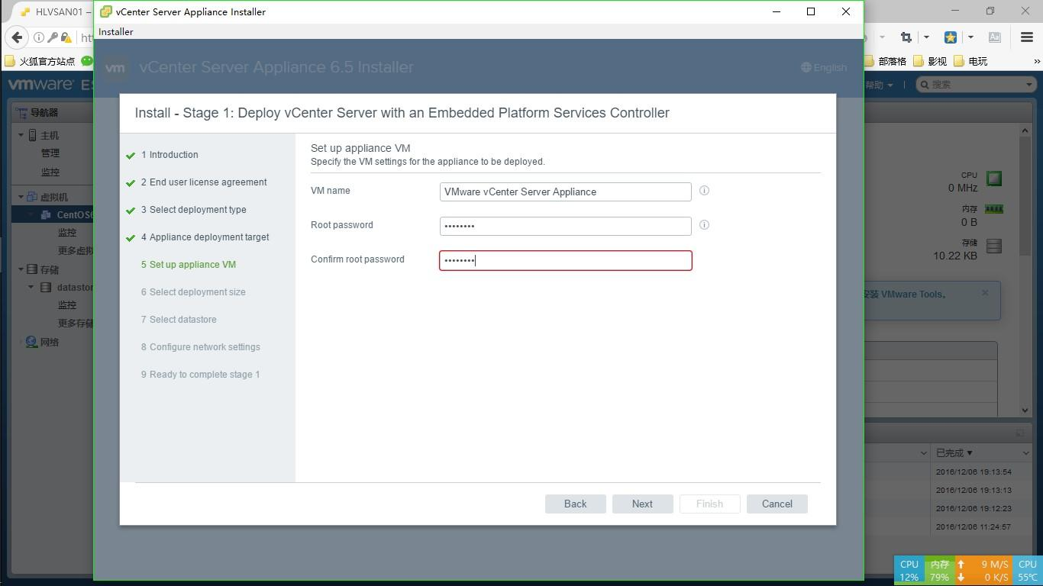Open the dropdown next to the crop icon

(x=926, y=37)
